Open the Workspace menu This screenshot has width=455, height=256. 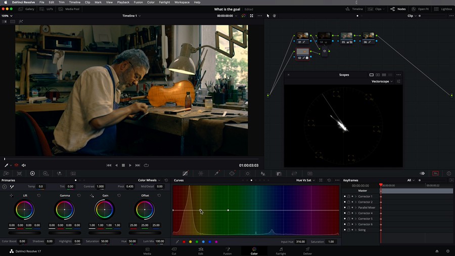(x=181, y=3)
